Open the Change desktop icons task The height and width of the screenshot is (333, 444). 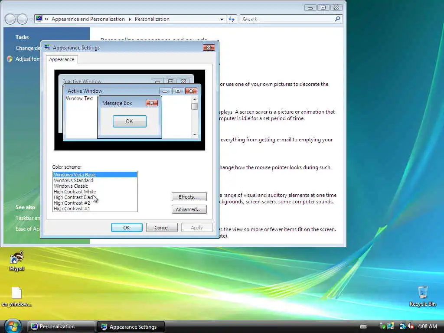pos(28,48)
